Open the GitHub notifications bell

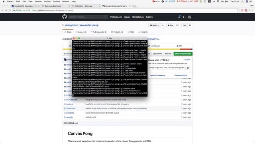coord(179,17)
